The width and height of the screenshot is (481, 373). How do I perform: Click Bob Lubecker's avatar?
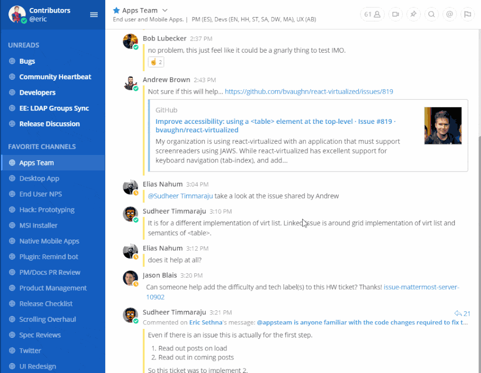point(130,41)
